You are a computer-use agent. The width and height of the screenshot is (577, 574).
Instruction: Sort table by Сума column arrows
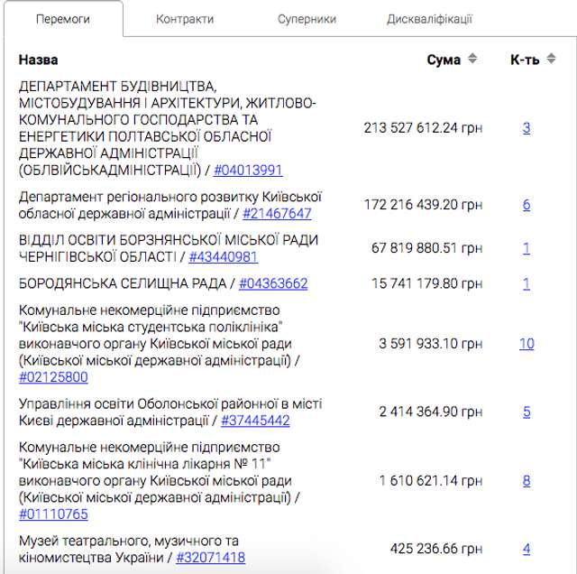point(472,59)
